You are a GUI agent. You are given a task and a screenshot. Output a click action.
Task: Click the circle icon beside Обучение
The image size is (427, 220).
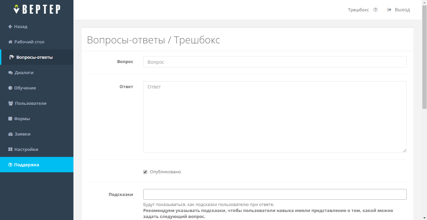pyautogui.click(x=10, y=88)
